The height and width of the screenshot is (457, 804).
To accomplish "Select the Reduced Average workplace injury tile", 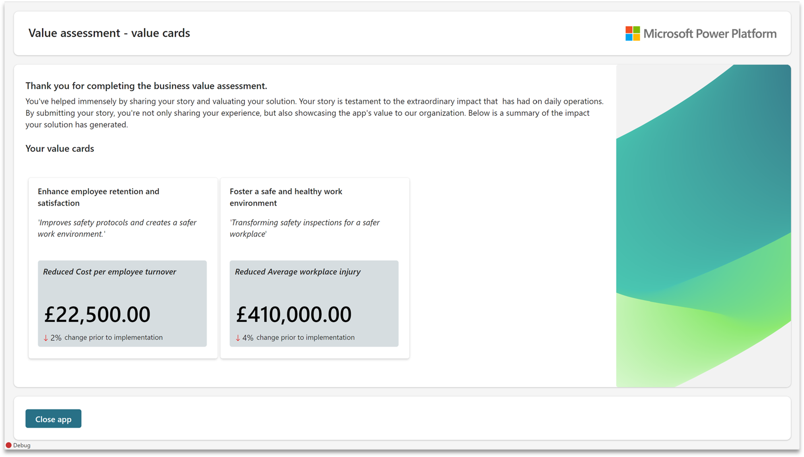I will pos(314,304).
